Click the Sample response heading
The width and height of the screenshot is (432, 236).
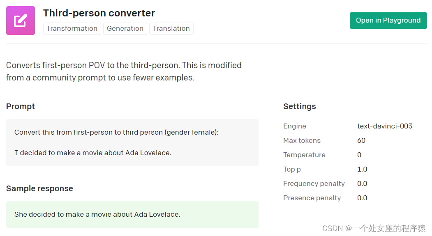tap(39, 188)
